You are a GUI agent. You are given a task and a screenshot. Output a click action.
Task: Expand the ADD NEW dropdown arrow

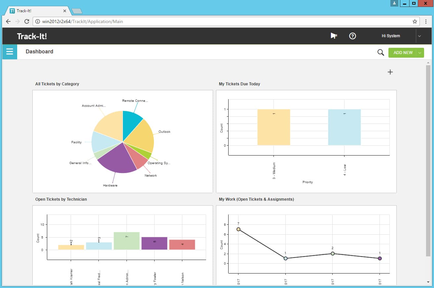(x=420, y=53)
